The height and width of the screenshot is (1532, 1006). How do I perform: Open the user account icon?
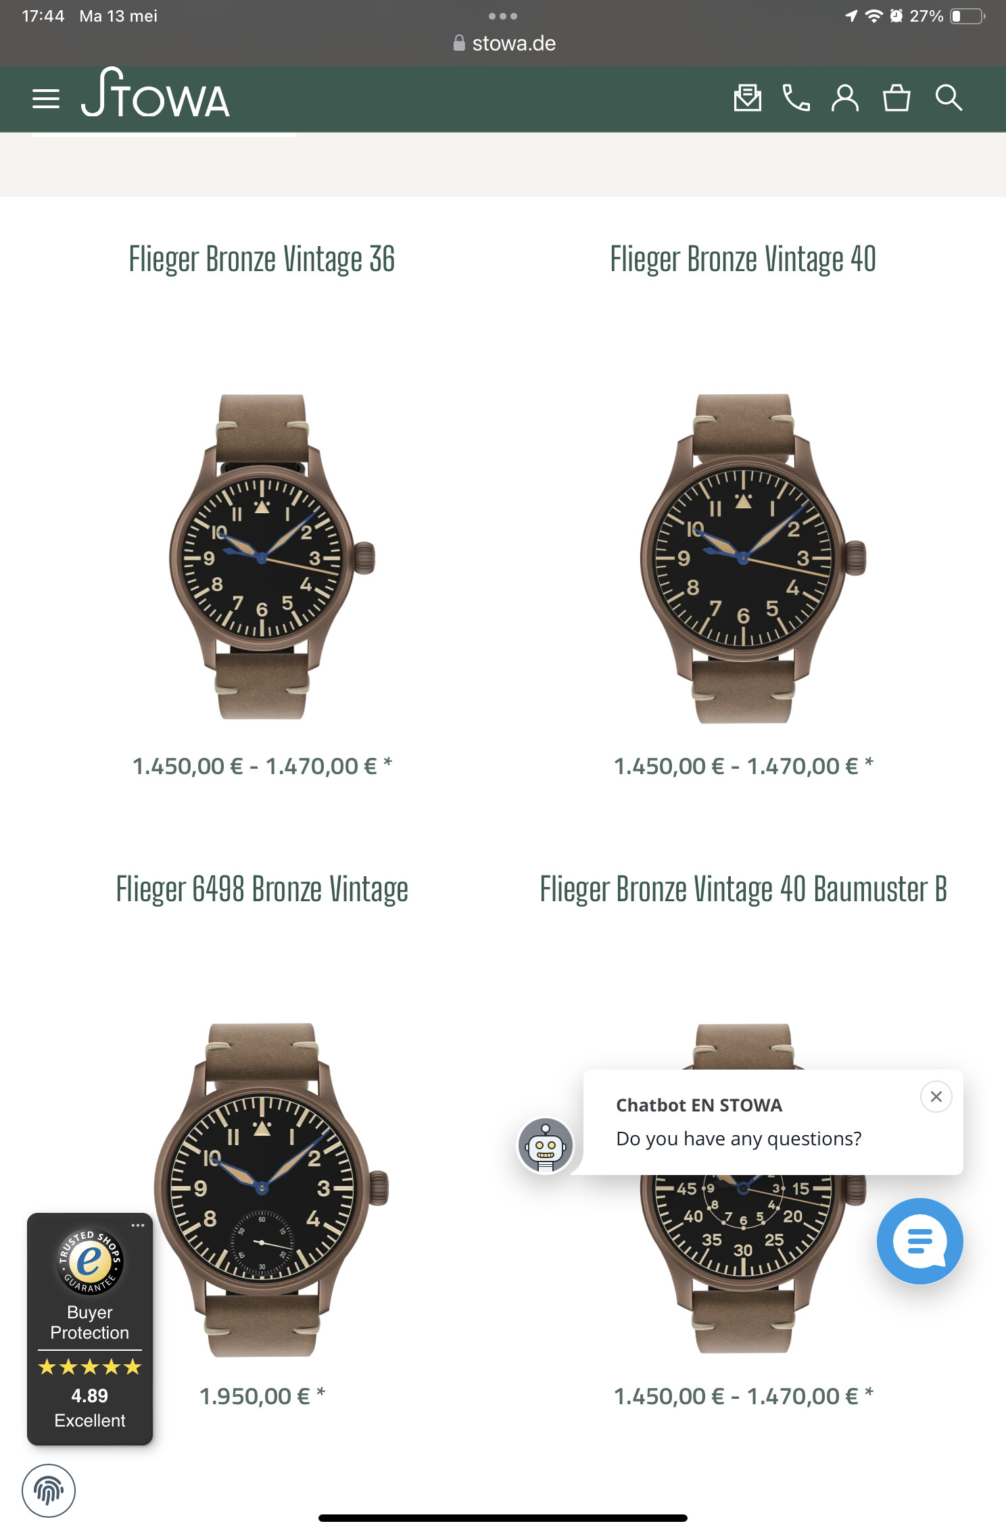pos(845,98)
